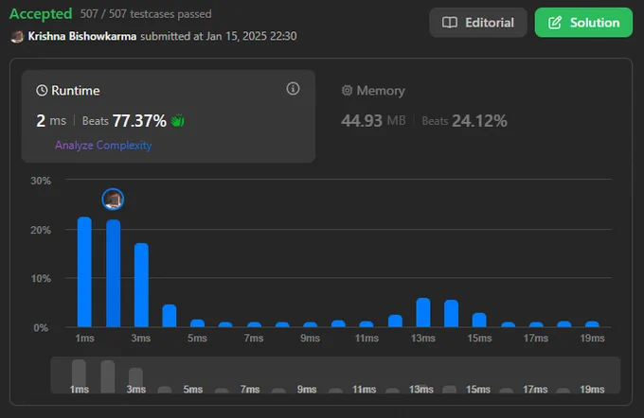
Task: Click the 77.37% runtime beats value
Action: (x=139, y=121)
